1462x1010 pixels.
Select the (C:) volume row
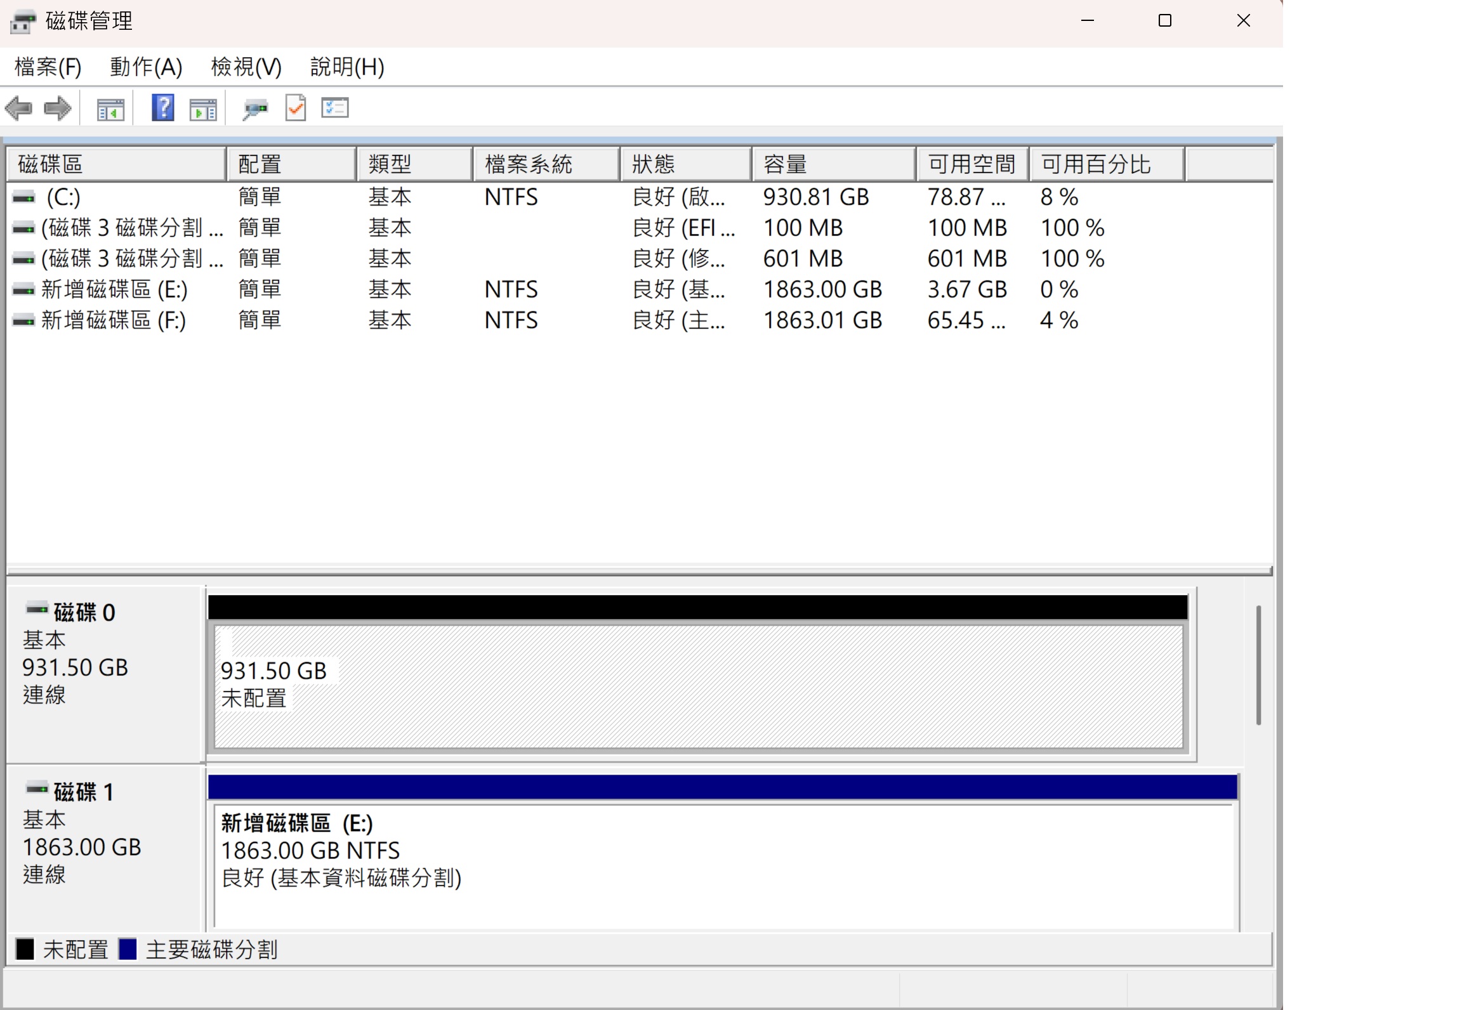pyautogui.click(x=640, y=197)
